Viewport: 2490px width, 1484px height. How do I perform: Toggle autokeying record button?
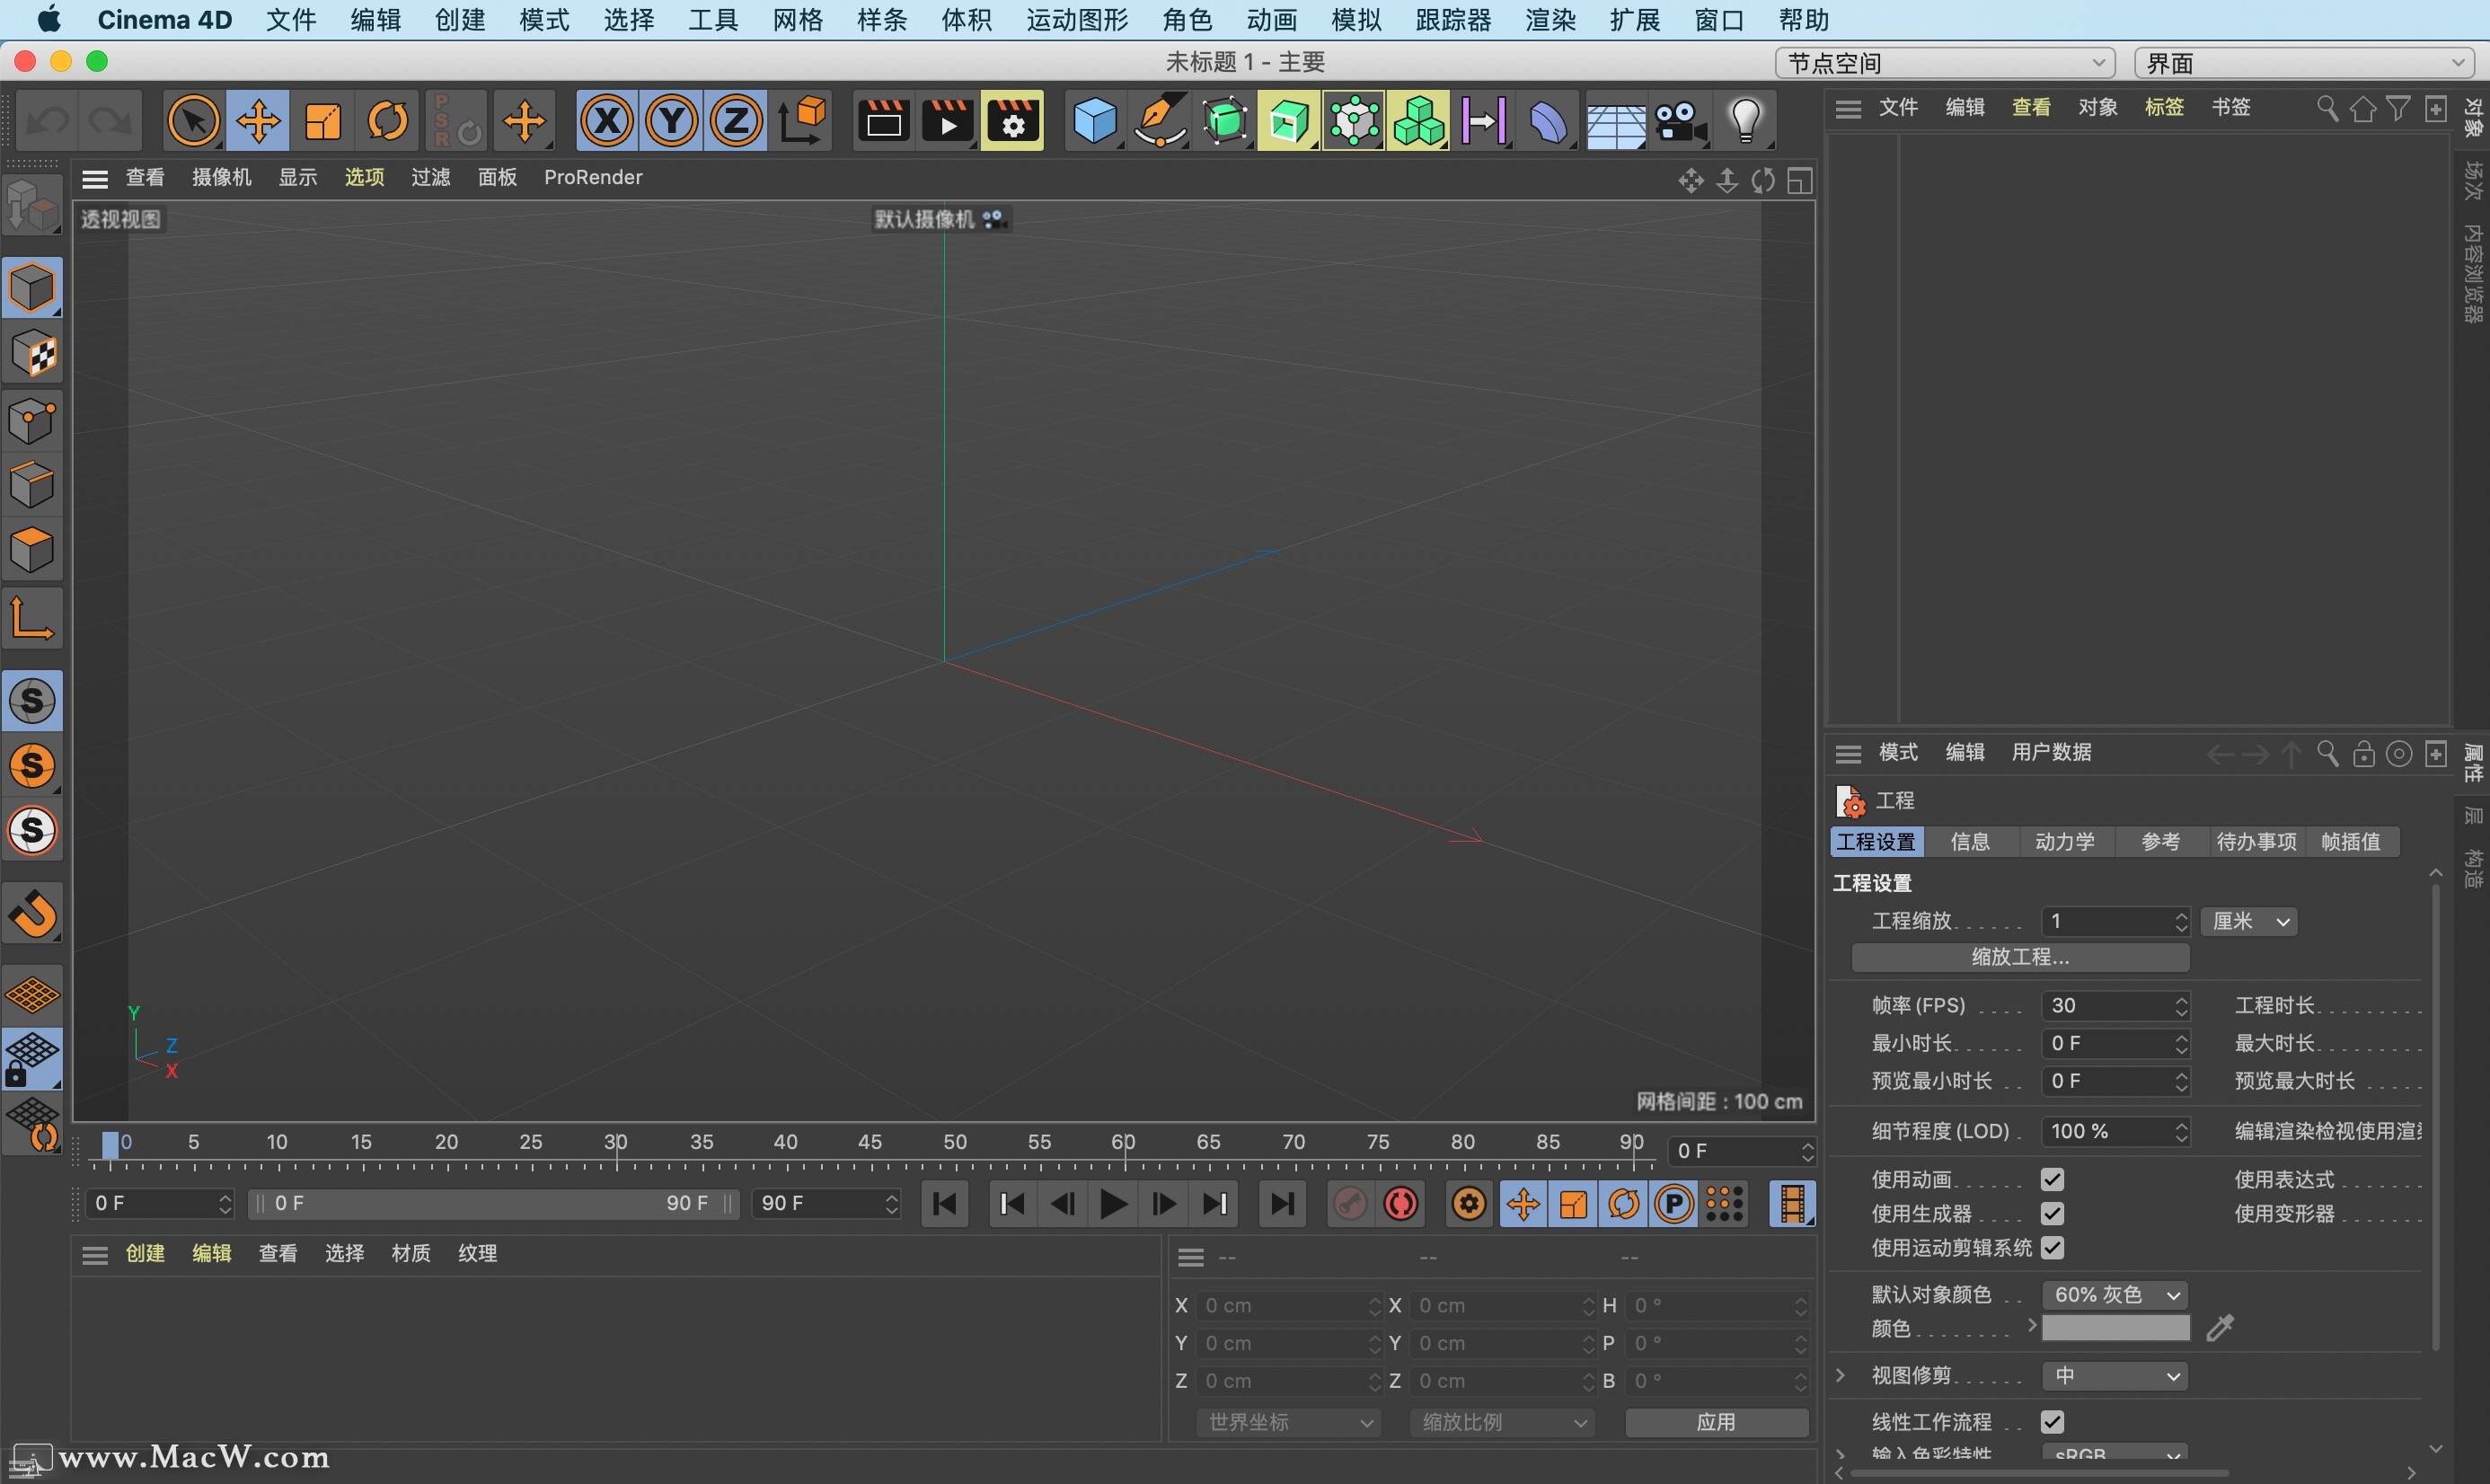pos(1401,1204)
